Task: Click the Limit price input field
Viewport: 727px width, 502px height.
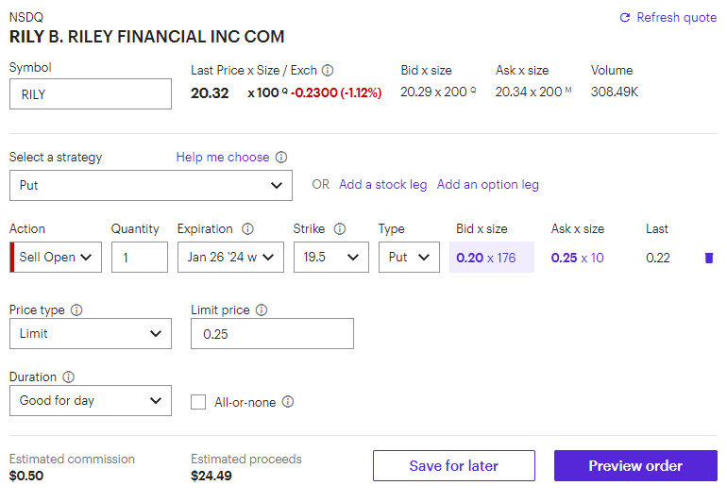Action: tap(272, 334)
